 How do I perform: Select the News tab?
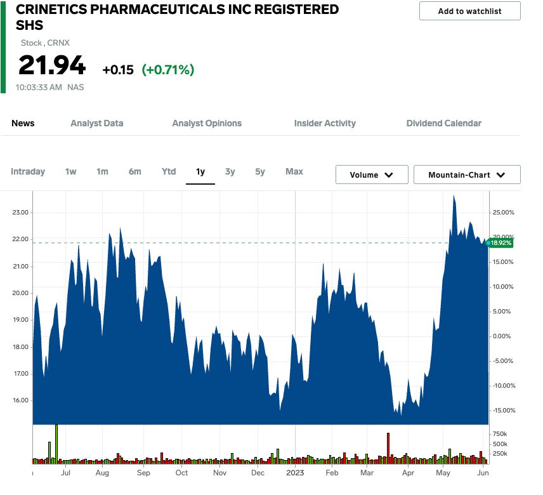pyautogui.click(x=23, y=123)
